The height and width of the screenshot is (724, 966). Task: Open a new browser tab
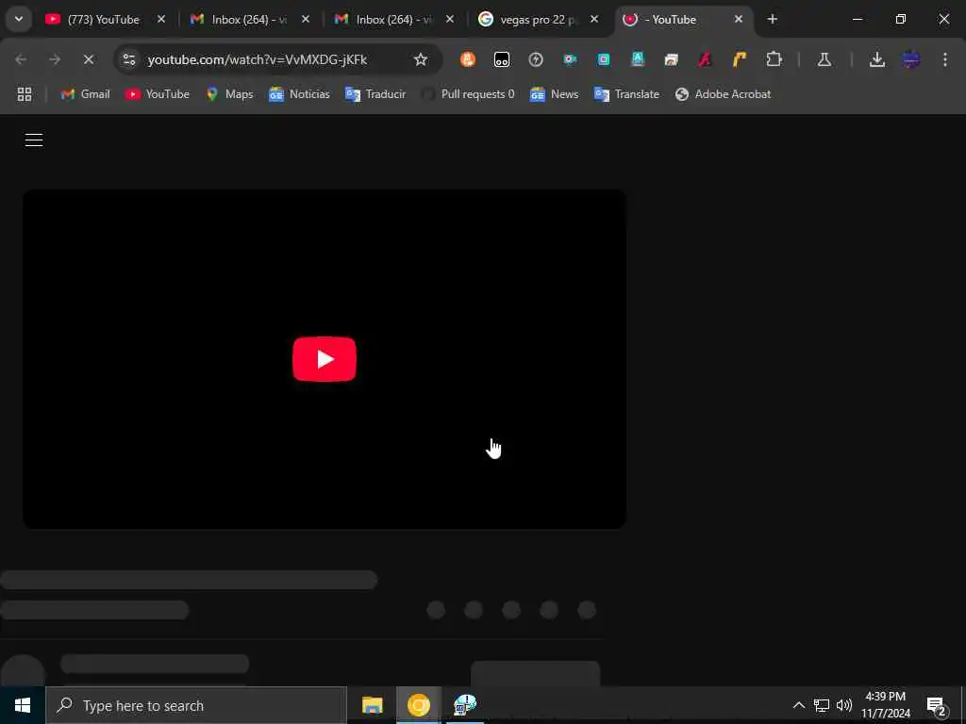[772, 19]
